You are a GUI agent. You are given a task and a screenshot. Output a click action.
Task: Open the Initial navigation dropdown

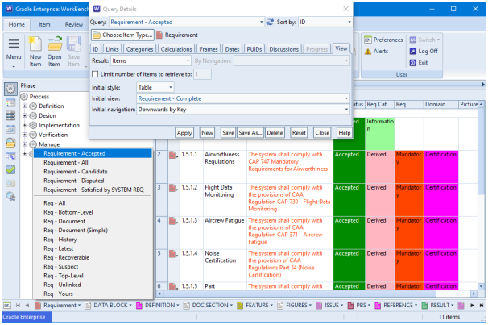coord(346,110)
